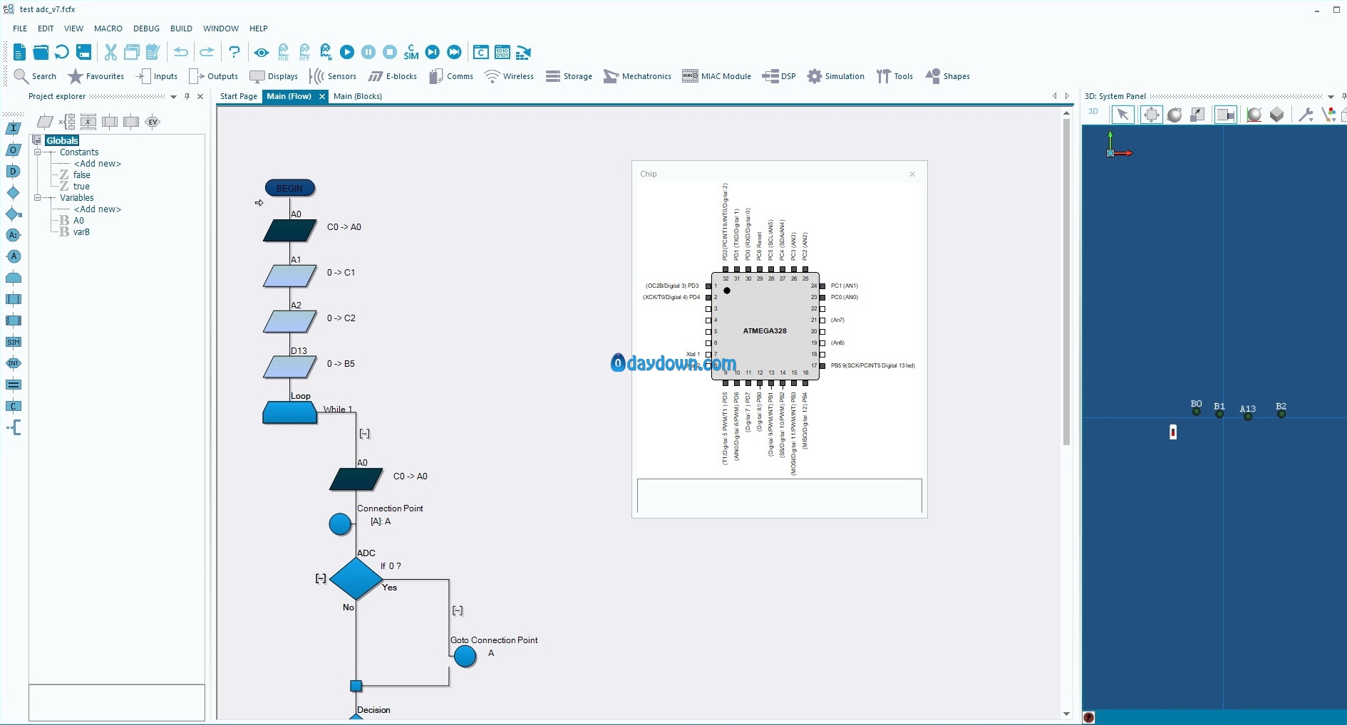Select Decision diamond in left toolbox

click(x=14, y=192)
